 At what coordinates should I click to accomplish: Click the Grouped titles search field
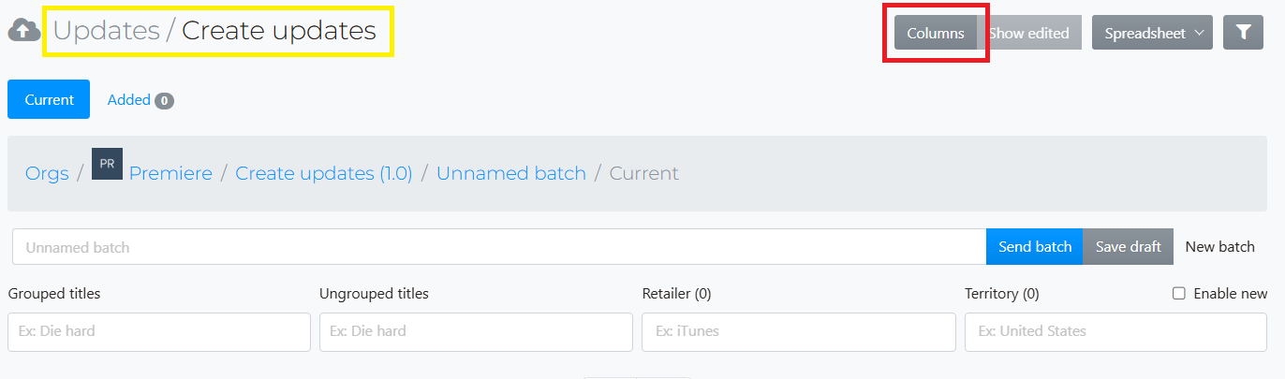click(x=159, y=332)
